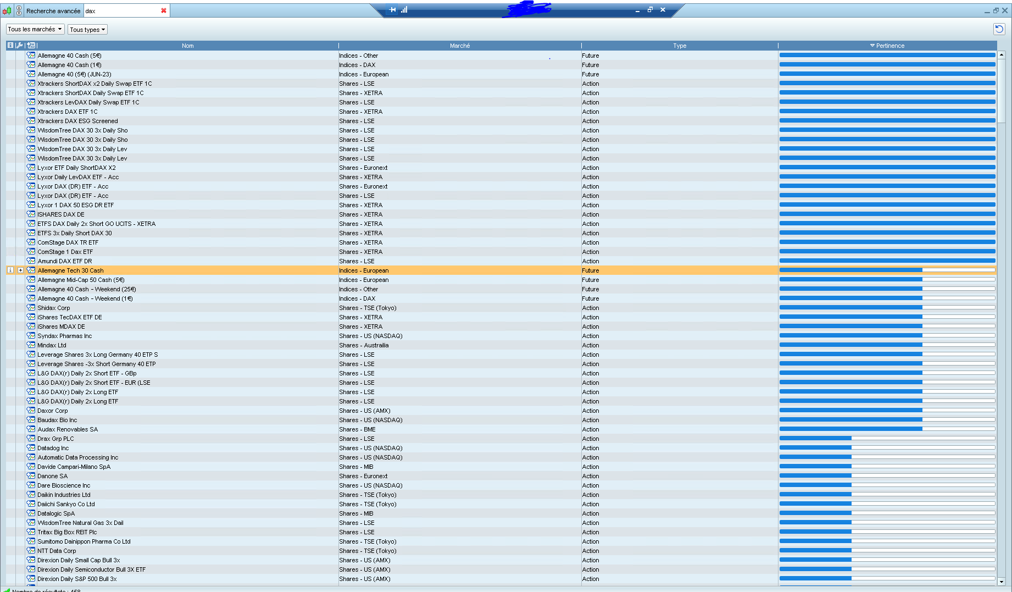
Task: Select the Xtrackers ShortDAX x2 Daily Swap ETF 1C name
Action: coord(94,84)
